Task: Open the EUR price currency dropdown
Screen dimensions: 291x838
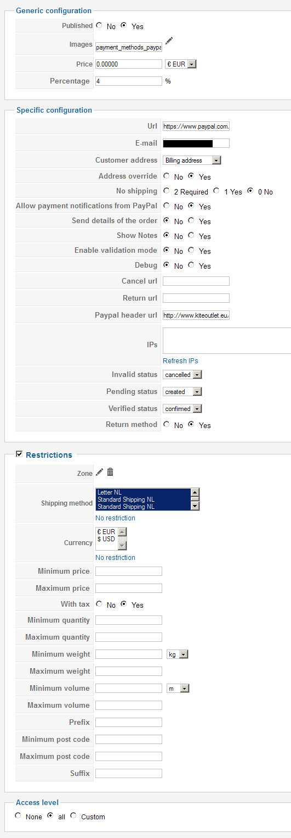Action: tap(180, 64)
